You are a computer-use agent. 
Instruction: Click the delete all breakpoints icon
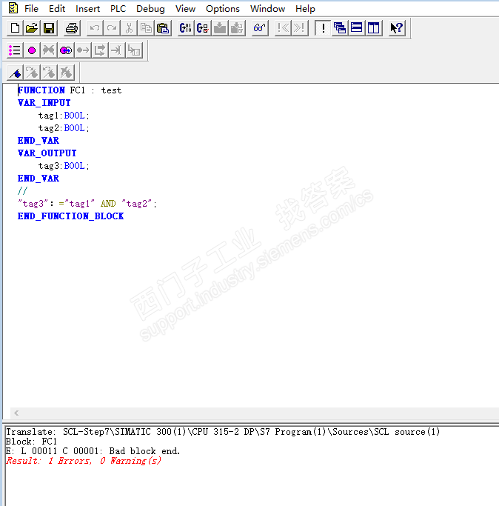point(49,50)
